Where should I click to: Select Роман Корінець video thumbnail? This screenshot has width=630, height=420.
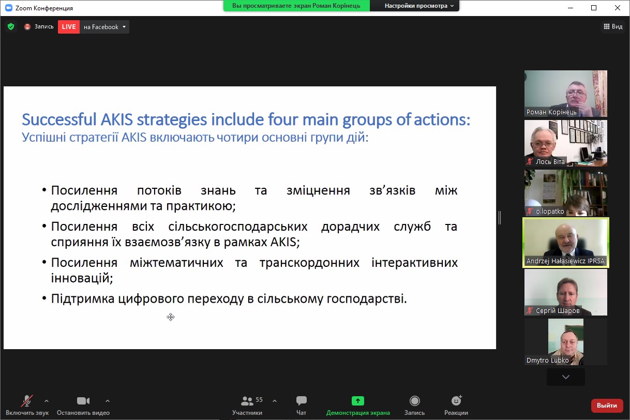coord(566,94)
